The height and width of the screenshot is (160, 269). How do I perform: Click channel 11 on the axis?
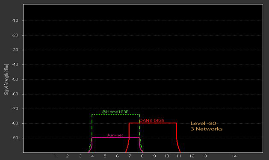(179, 156)
